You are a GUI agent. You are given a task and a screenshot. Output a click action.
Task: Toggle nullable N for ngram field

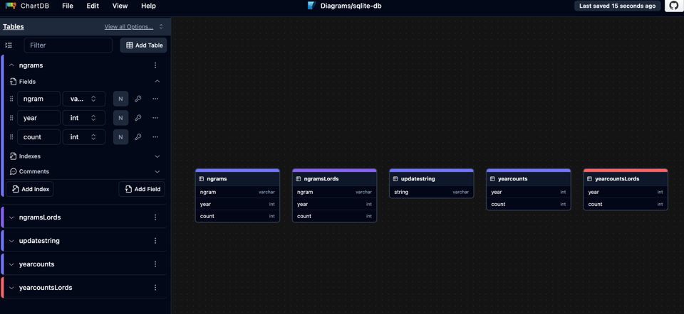(121, 99)
